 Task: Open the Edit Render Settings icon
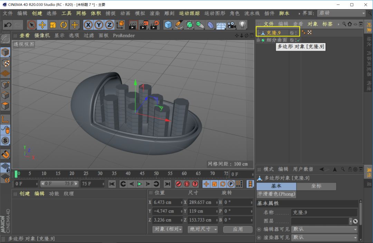(155, 25)
